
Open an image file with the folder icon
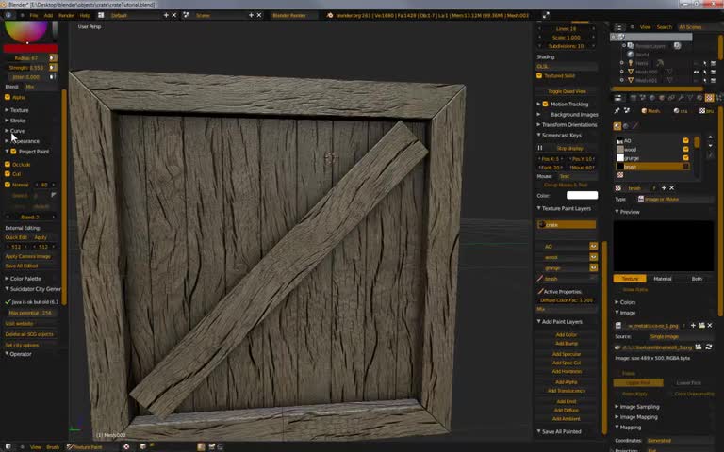point(701,325)
